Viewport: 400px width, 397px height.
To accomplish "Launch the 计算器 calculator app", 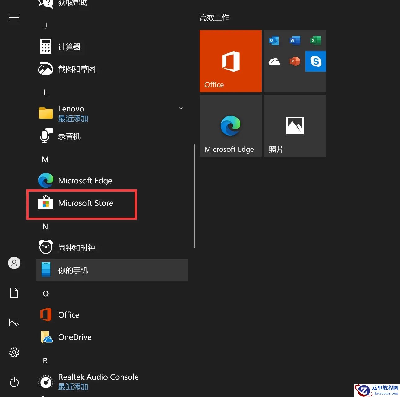I will coord(69,47).
